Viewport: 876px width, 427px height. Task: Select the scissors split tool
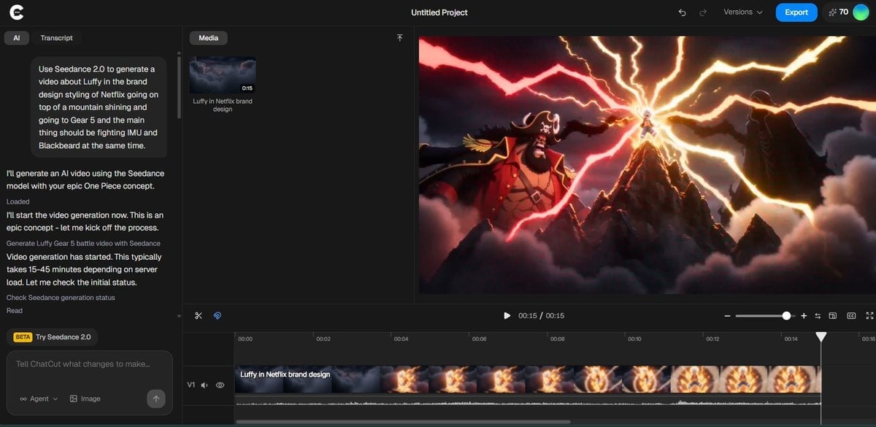point(199,315)
